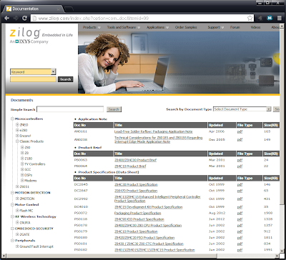Click the yellow header search text field
The height and width of the screenshot is (260, 286).
click(x=33, y=79)
